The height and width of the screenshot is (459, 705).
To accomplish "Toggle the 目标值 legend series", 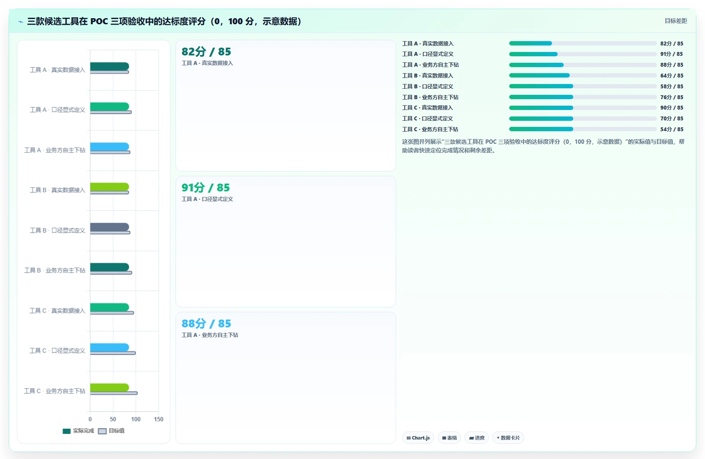I will (111, 431).
